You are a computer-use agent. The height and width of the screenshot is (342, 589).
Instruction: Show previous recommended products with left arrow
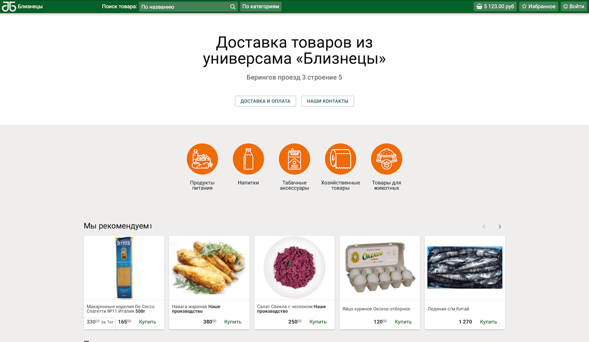tap(484, 226)
